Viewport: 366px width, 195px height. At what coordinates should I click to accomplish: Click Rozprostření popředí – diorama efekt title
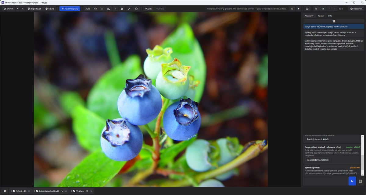[323, 147]
